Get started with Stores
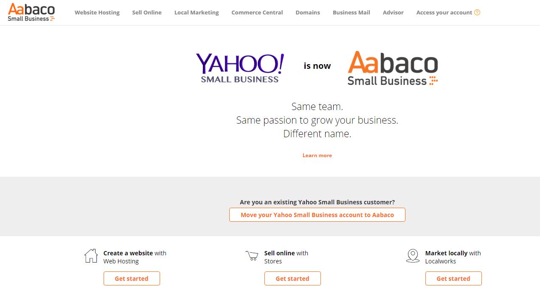The image size is (540, 291). click(292, 279)
